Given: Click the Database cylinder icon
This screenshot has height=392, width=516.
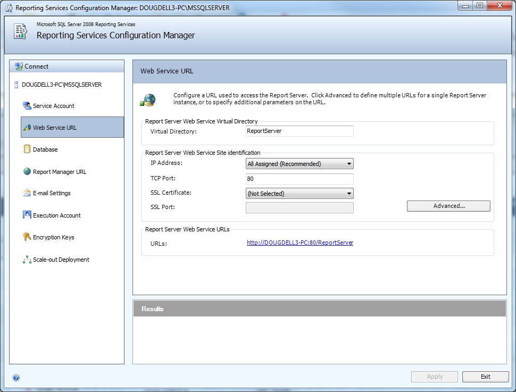Looking at the screenshot, I should click(x=27, y=149).
